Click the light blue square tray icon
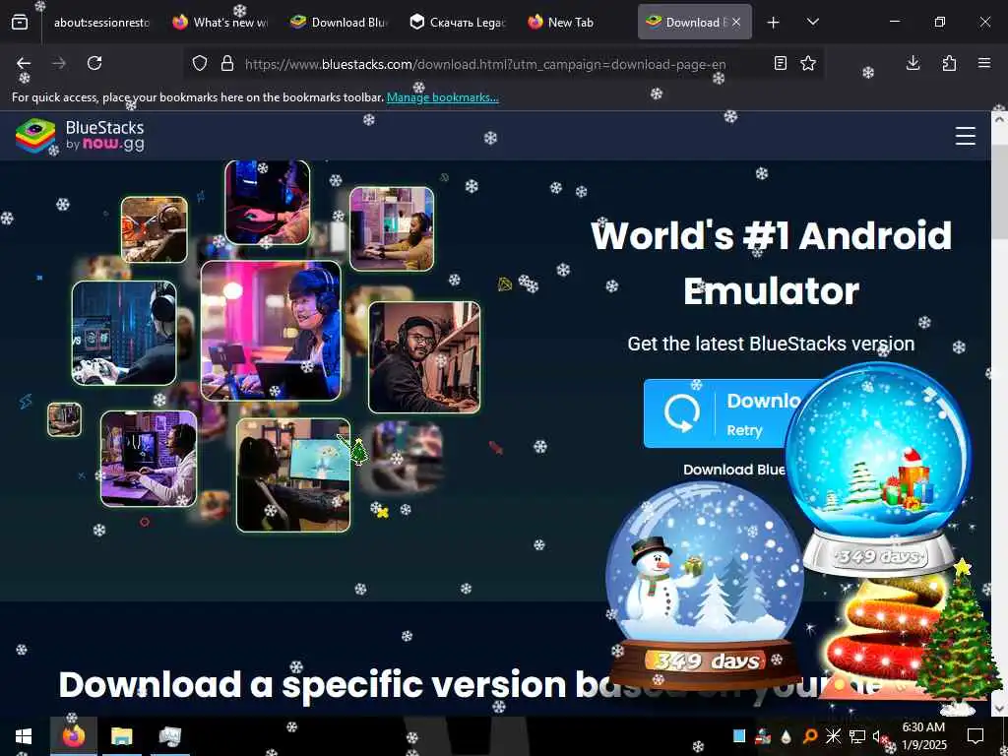1008x756 pixels. (739, 735)
